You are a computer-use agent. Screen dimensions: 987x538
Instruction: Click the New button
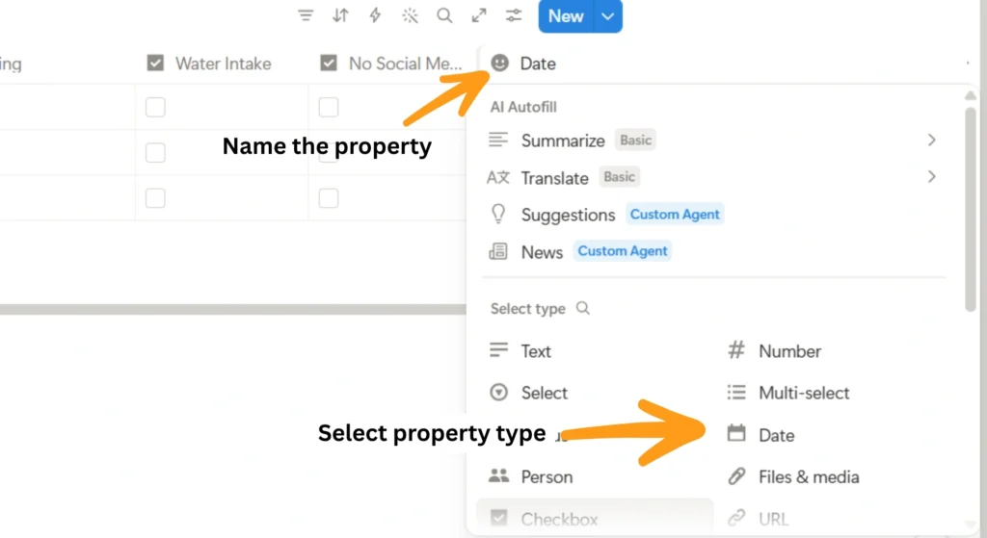(x=566, y=16)
